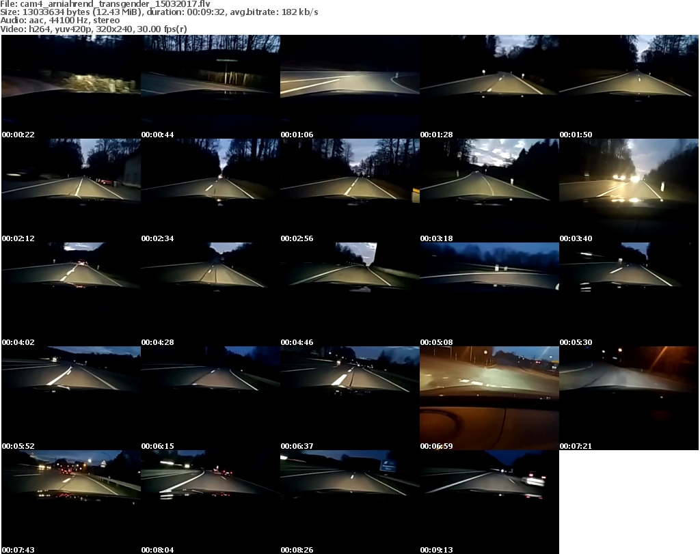Click the video line reading h264, yuv420p

(x=93, y=29)
